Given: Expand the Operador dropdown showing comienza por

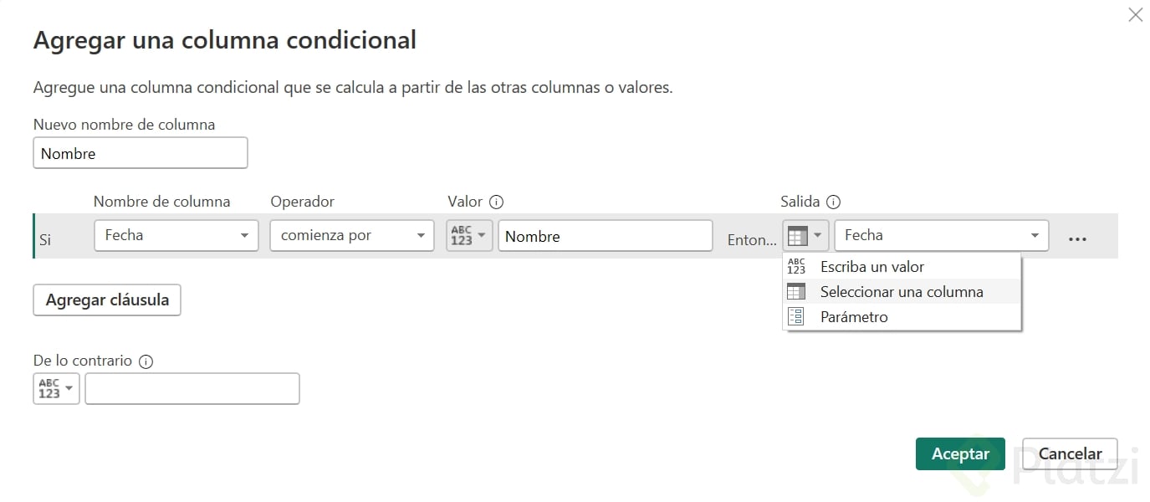Looking at the screenshot, I should coord(352,236).
